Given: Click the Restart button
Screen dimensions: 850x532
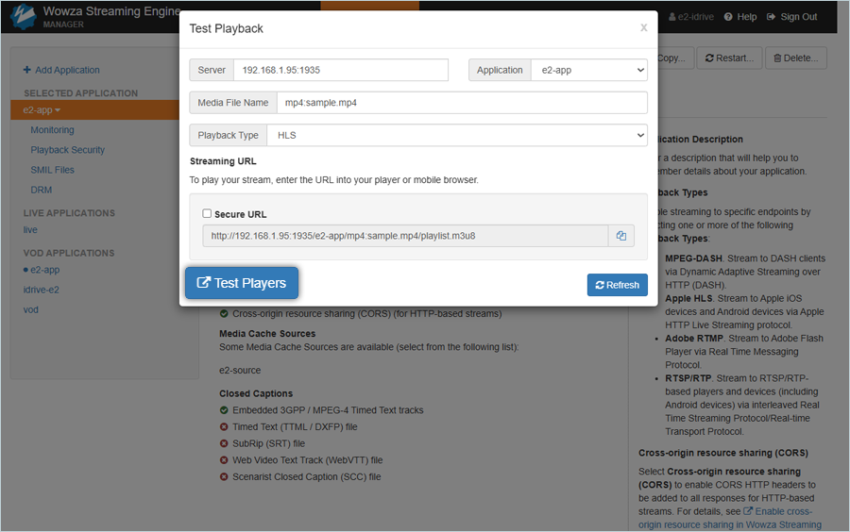Looking at the screenshot, I should (730, 58).
